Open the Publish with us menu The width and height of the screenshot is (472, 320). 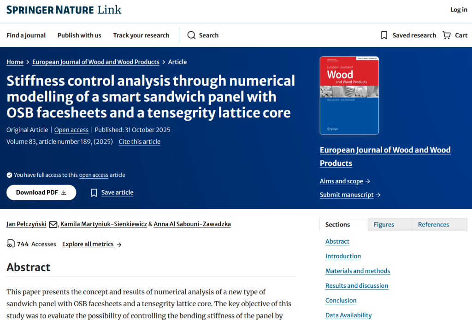[79, 35]
